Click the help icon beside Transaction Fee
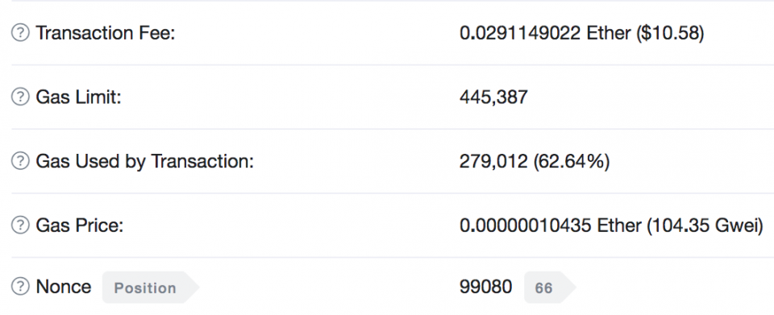The width and height of the screenshot is (774, 315). [x=20, y=33]
